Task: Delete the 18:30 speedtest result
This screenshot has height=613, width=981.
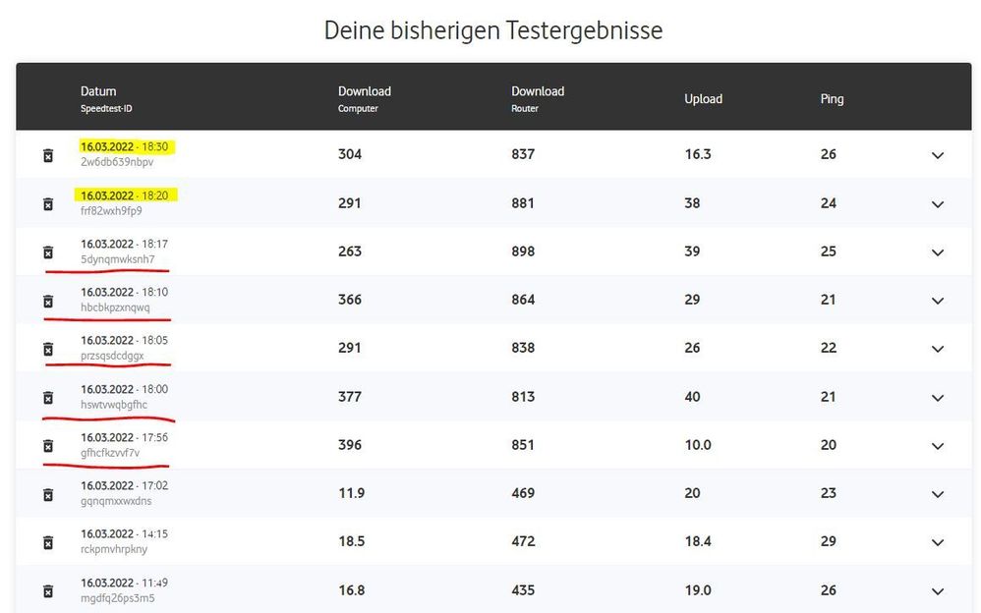Action: pyautogui.click(x=47, y=155)
